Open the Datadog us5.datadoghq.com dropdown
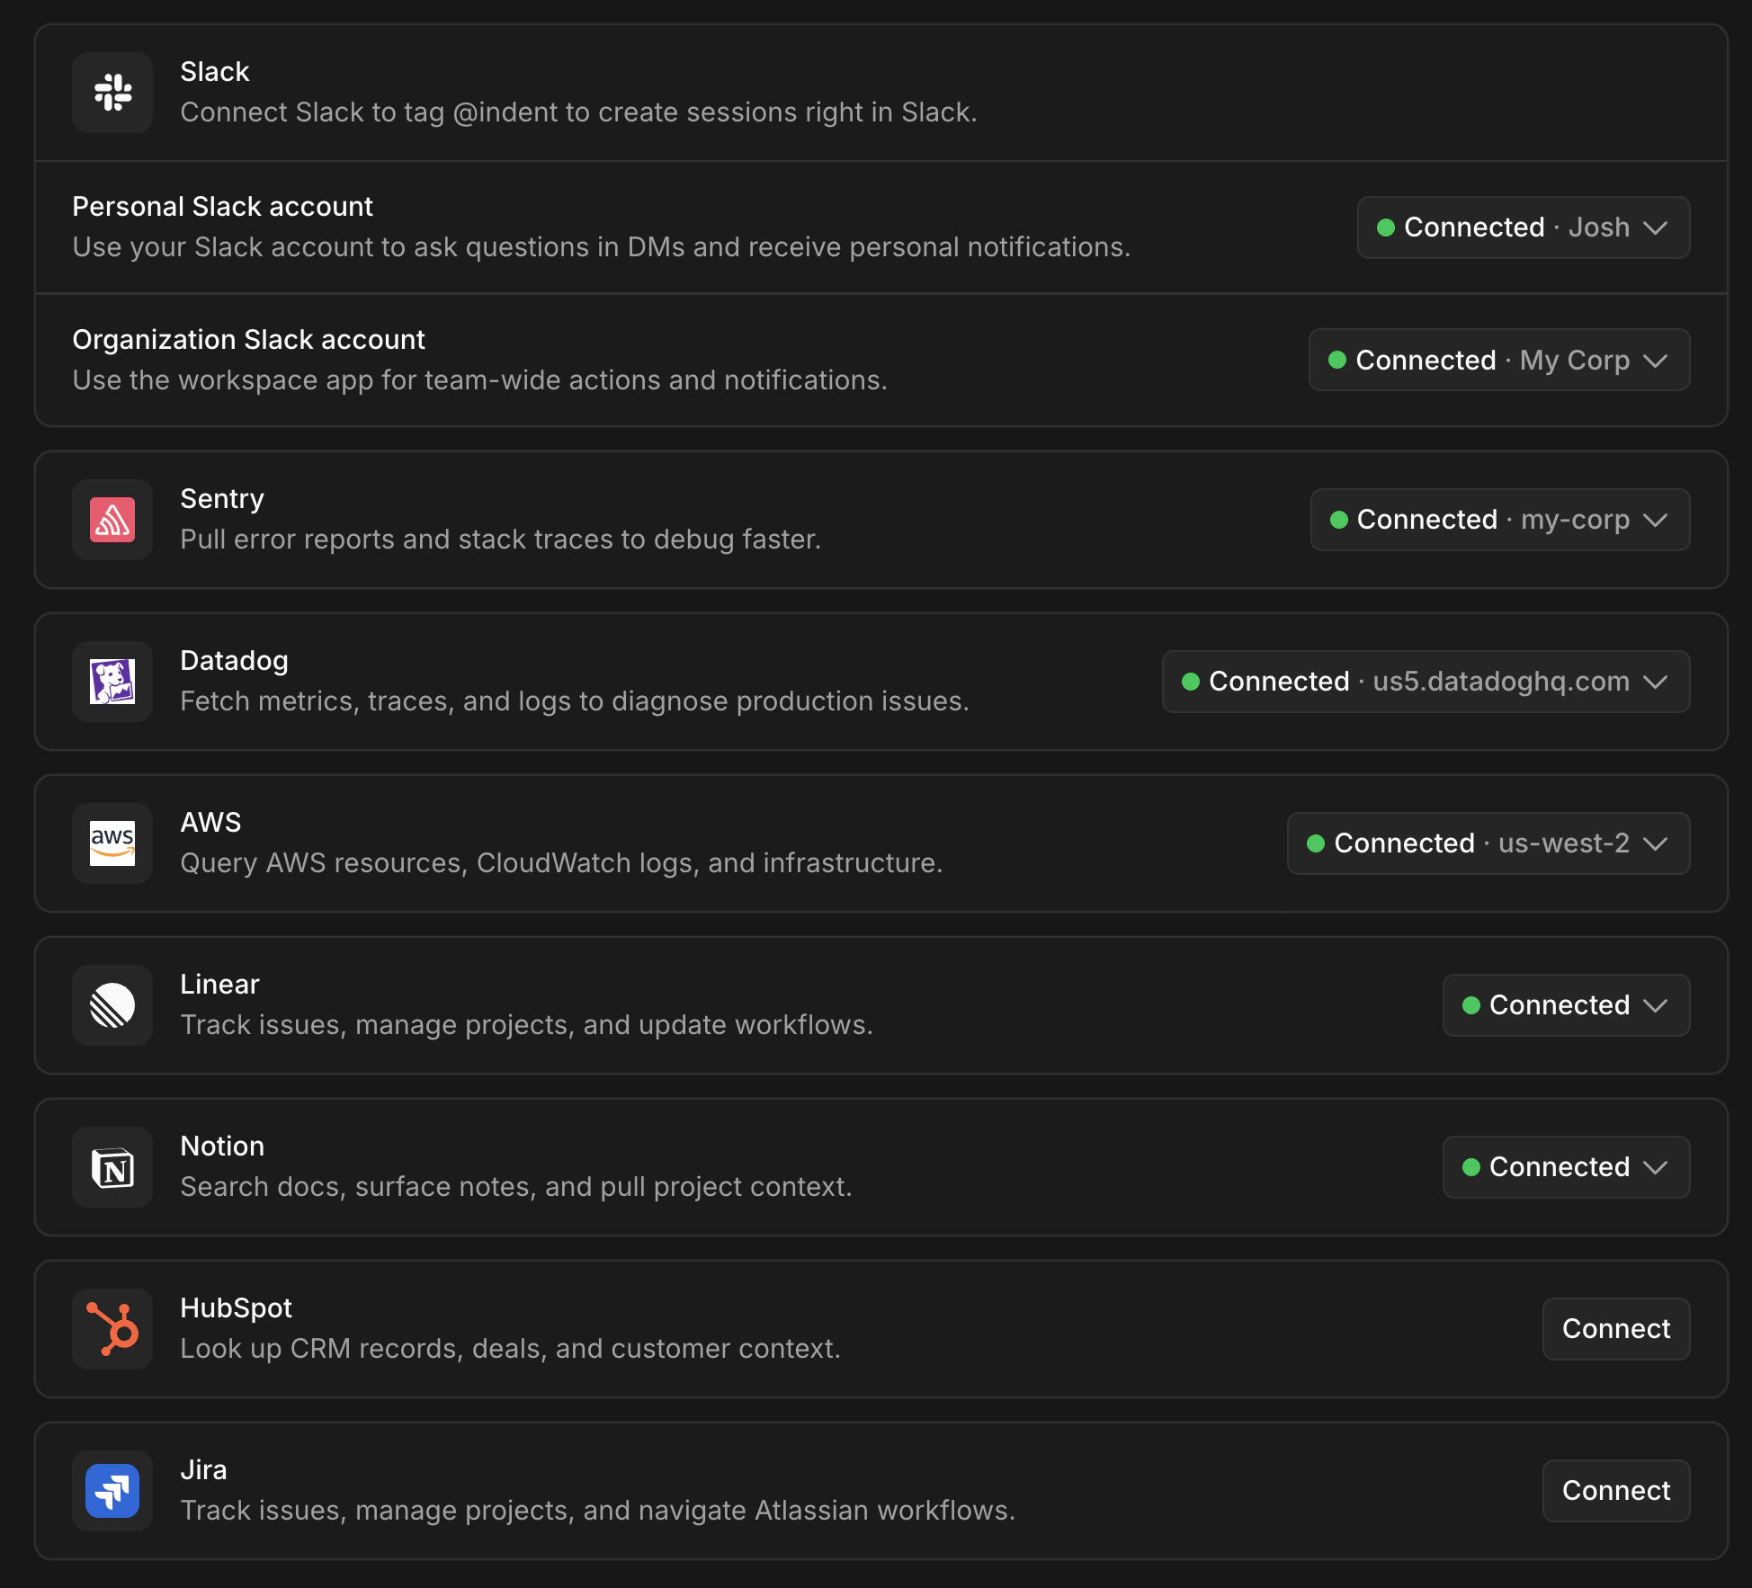Image resolution: width=1752 pixels, height=1588 pixels. 1425,682
